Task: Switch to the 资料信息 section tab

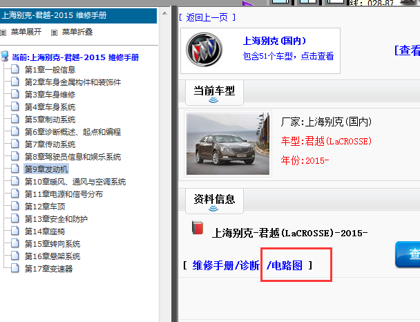Action: coord(214,201)
